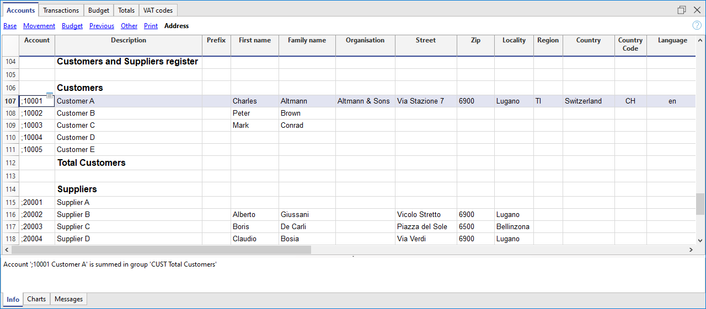Click the first name 'Peter' cell
The width and height of the screenshot is (706, 309).
click(x=255, y=113)
